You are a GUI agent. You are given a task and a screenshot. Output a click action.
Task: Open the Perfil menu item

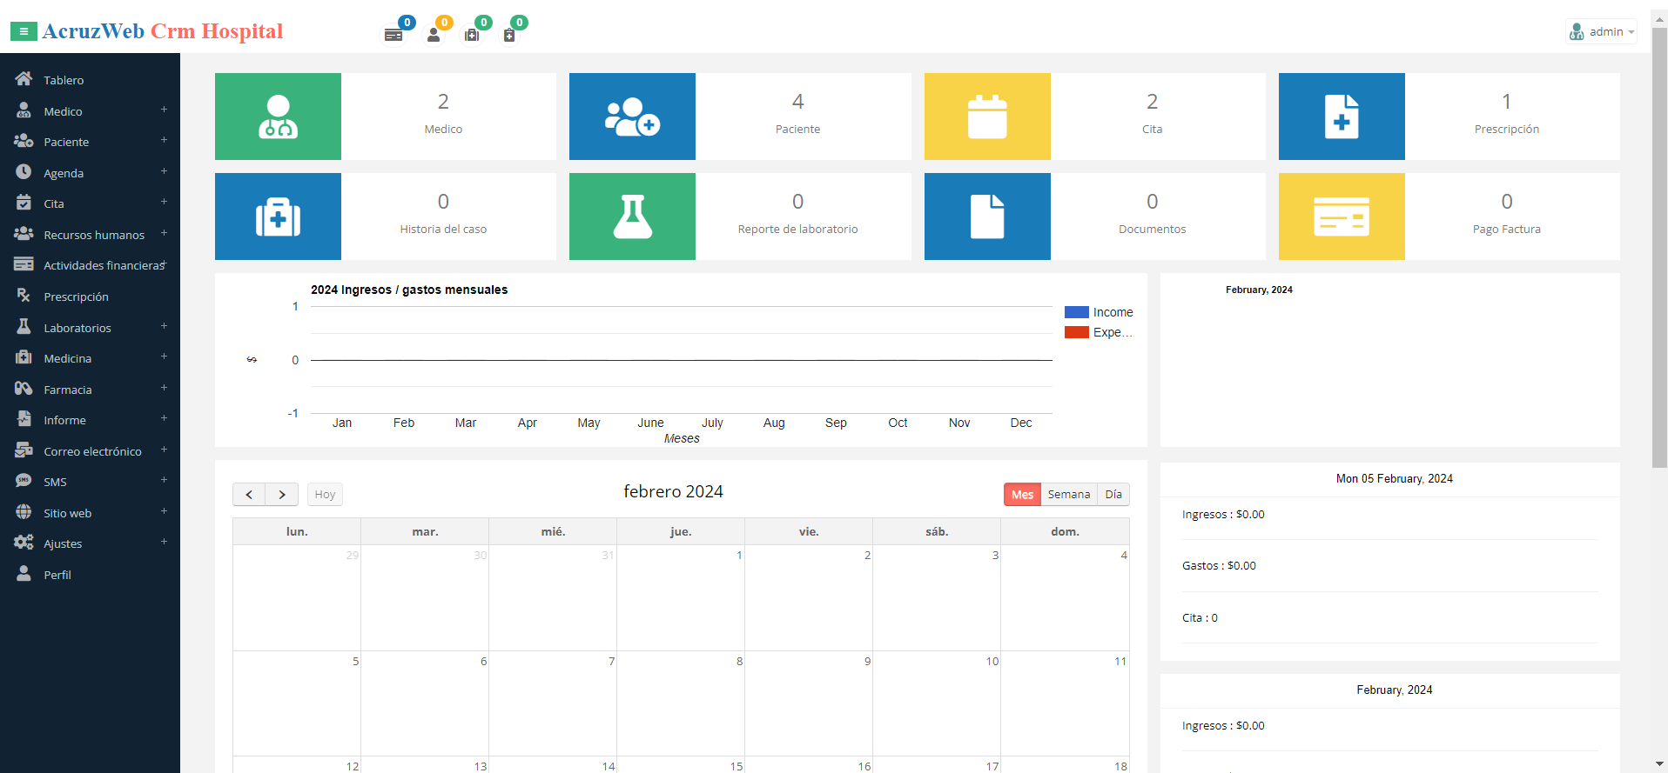[91, 575]
